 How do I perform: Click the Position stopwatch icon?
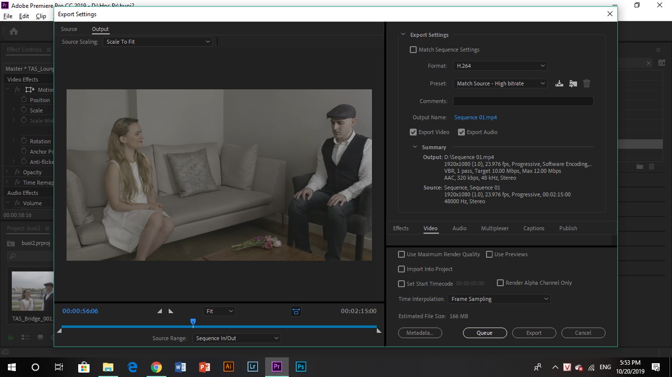pyautogui.click(x=24, y=100)
